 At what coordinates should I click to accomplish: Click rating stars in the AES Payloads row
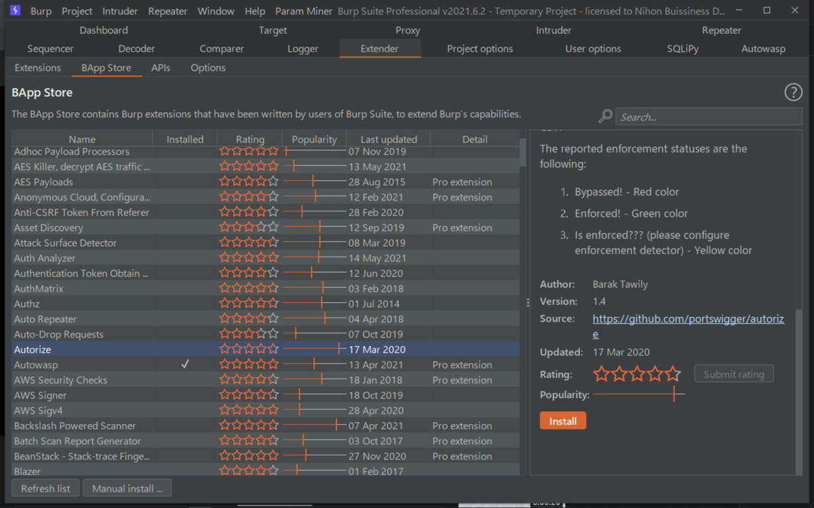click(x=249, y=182)
